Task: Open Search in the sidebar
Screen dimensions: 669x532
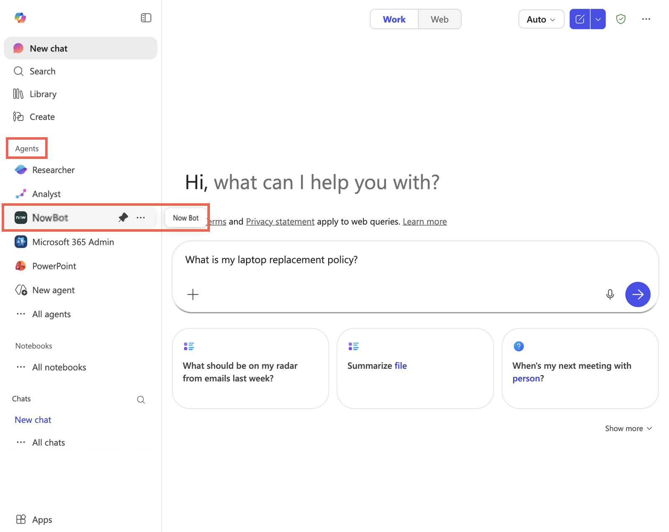Action: [x=81, y=71]
